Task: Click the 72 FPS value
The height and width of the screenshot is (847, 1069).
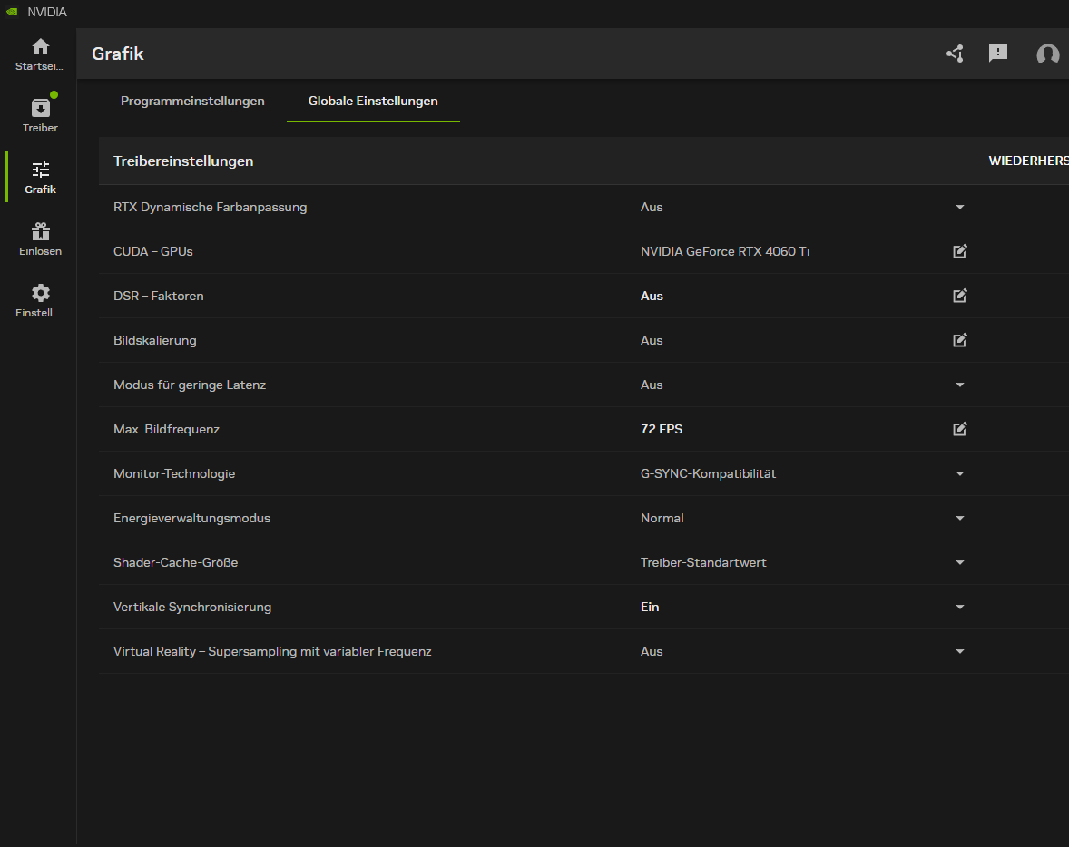Action: [662, 429]
